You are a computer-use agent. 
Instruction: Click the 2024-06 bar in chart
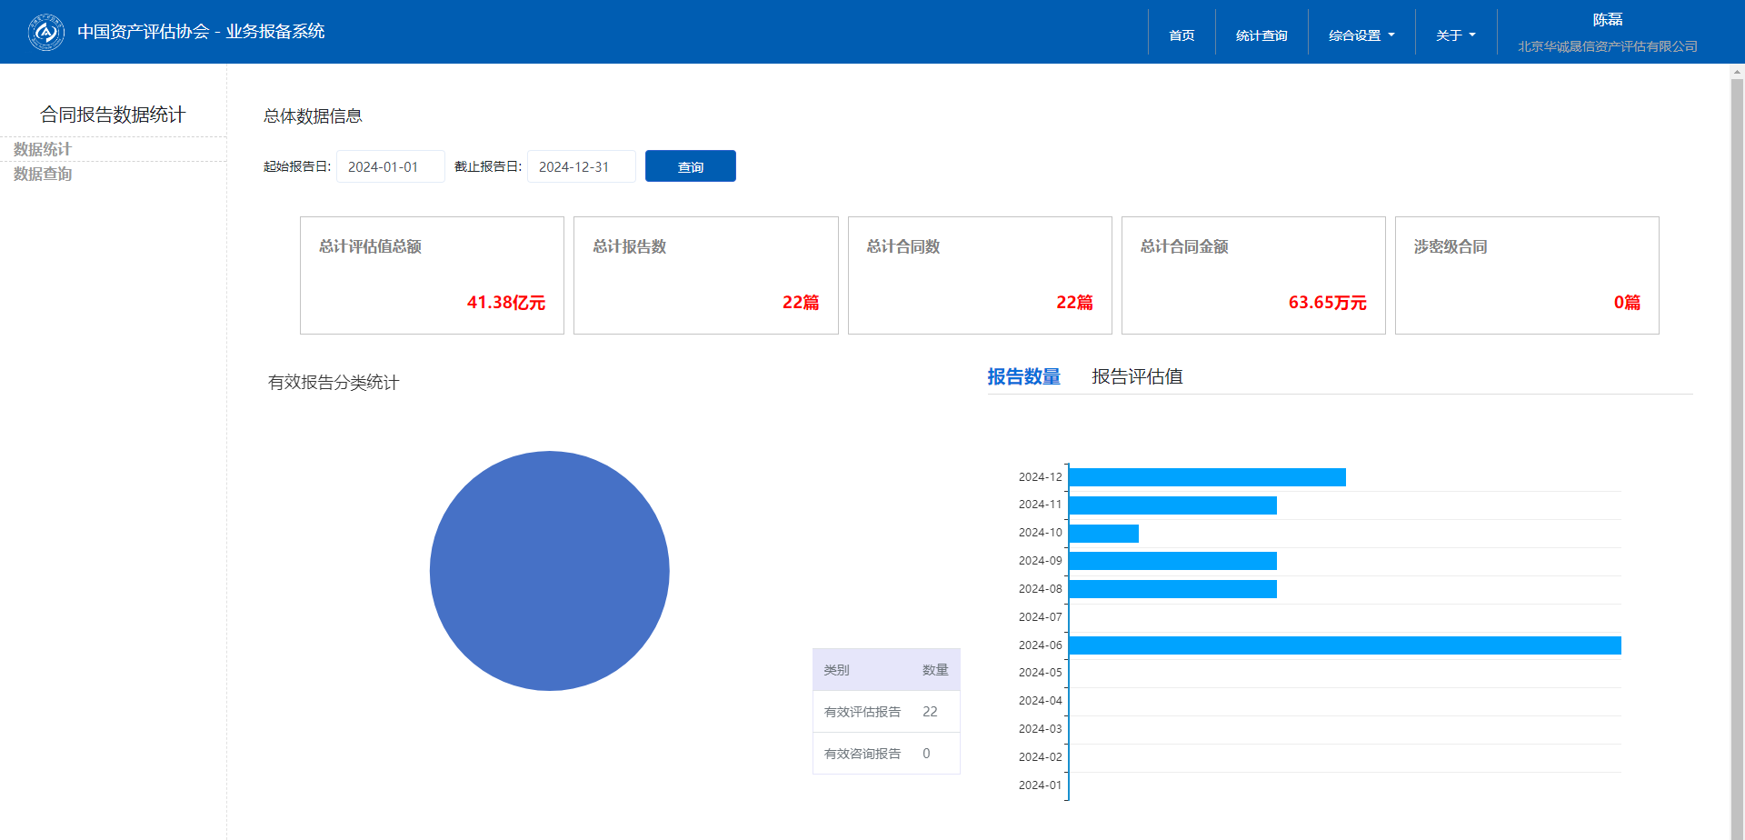pyautogui.click(x=1344, y=645)
